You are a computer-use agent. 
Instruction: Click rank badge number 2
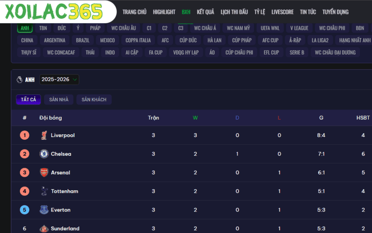click(25, 154)
